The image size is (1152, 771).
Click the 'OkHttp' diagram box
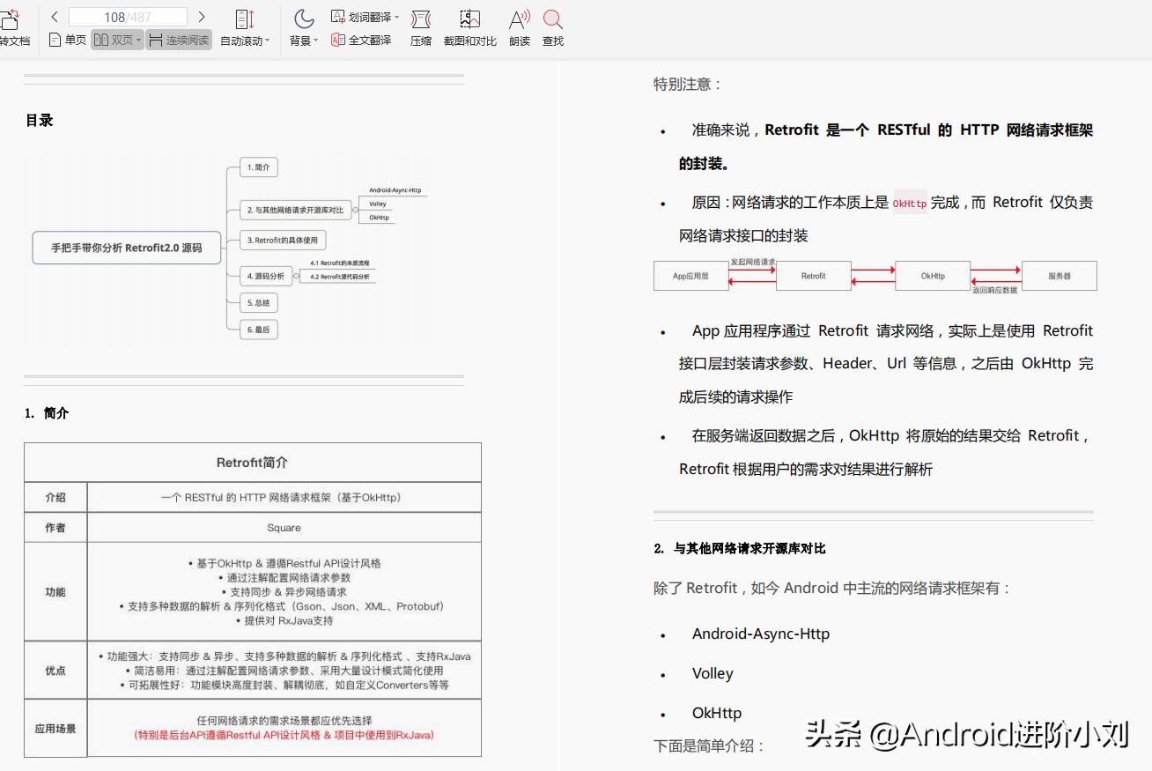pos(933,276)
